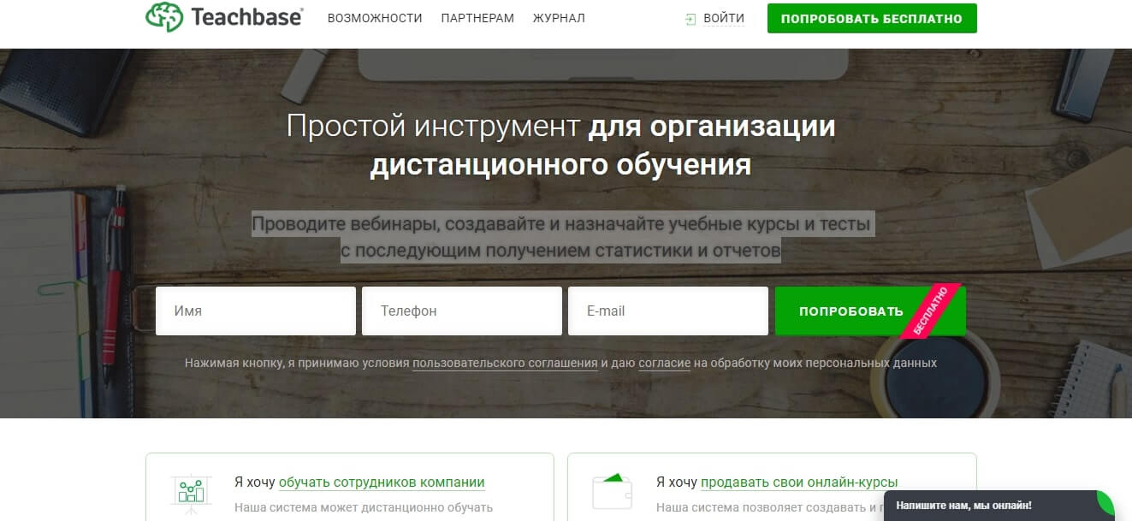Screen dimensions: 1132x521
Task: Open the пользовательского соглашения link
Action: pos(504,363)
